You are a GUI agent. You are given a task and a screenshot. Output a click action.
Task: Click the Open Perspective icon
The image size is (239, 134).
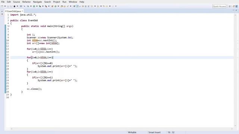point(230,6)
